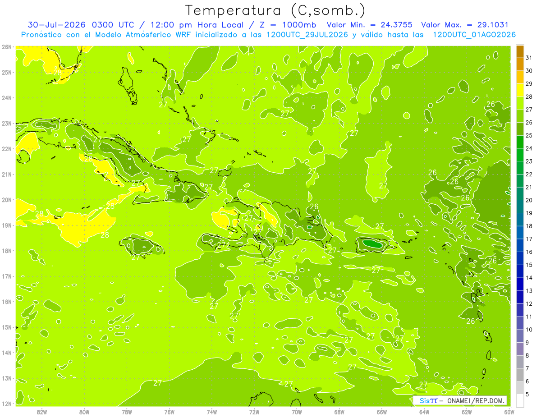
Task: Select the brown legend swatch above 31
Action: (x=520, y=51)
